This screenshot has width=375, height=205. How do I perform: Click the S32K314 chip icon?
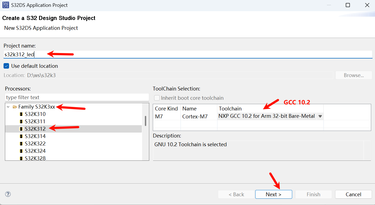tap(21, 136)
